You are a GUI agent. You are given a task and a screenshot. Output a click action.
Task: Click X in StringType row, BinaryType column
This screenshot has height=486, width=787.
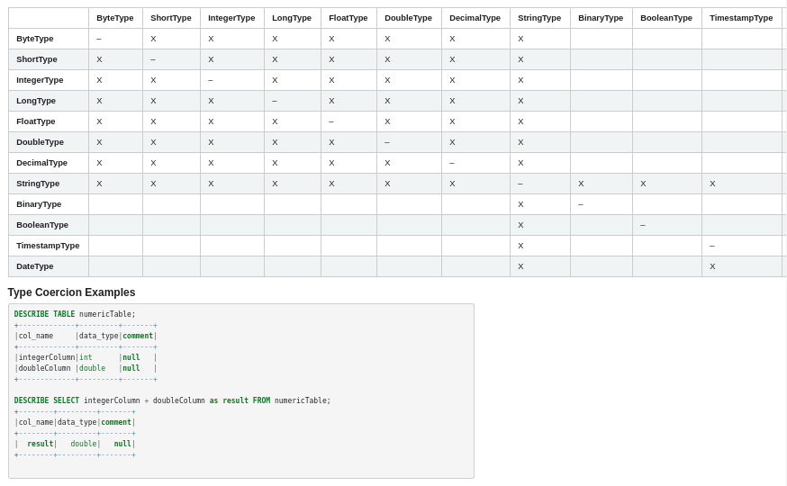[x=581, y=184]
